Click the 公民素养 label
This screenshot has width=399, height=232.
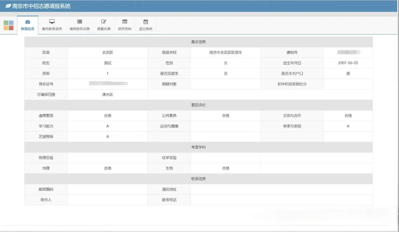[x=169, y=115]
